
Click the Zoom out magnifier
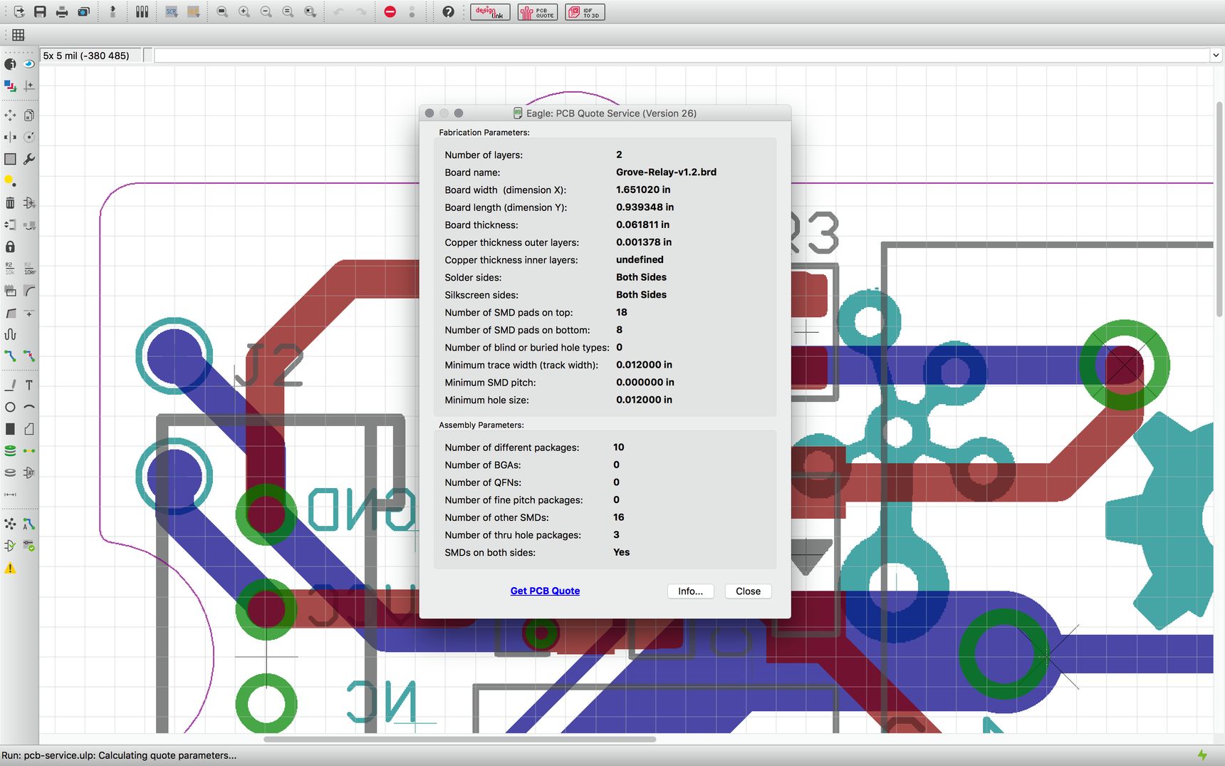tap(266, 12)
